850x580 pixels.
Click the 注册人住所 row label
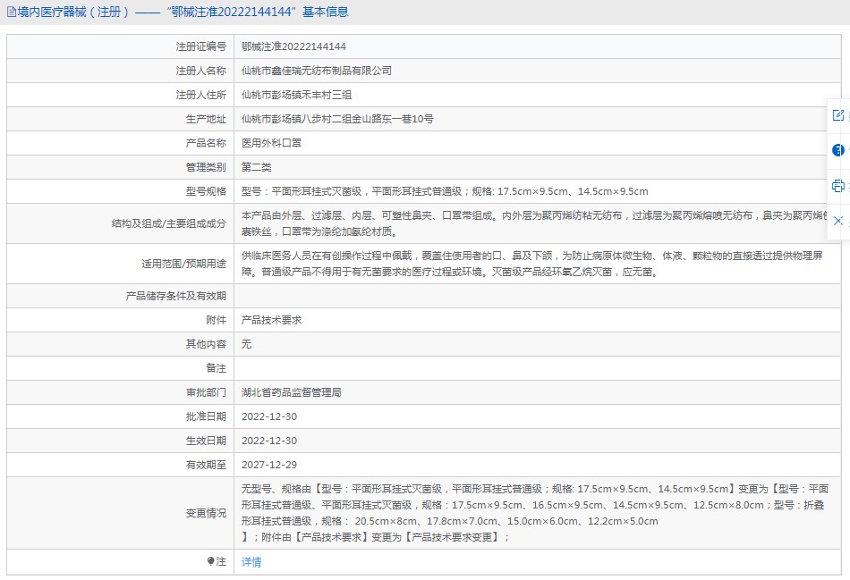click(x=201, y=95)
